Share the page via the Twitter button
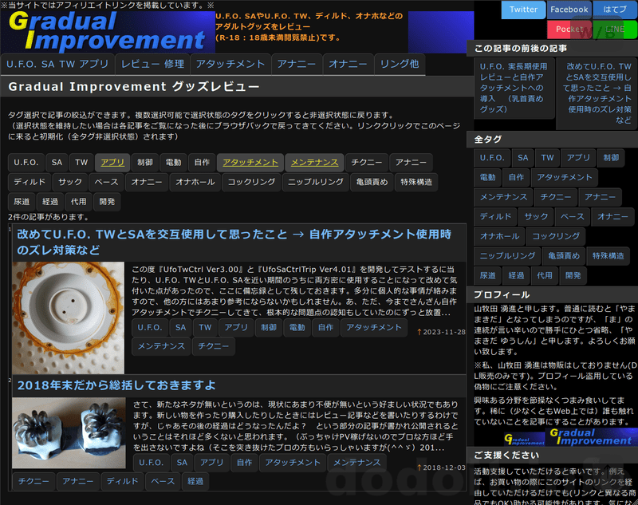The image size is (638, 505). 523,10
